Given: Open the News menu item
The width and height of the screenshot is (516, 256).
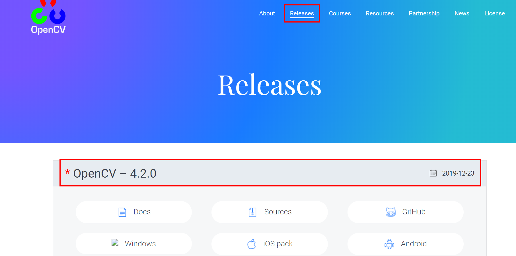Looking at the screenshot, I should coord(462,13).
